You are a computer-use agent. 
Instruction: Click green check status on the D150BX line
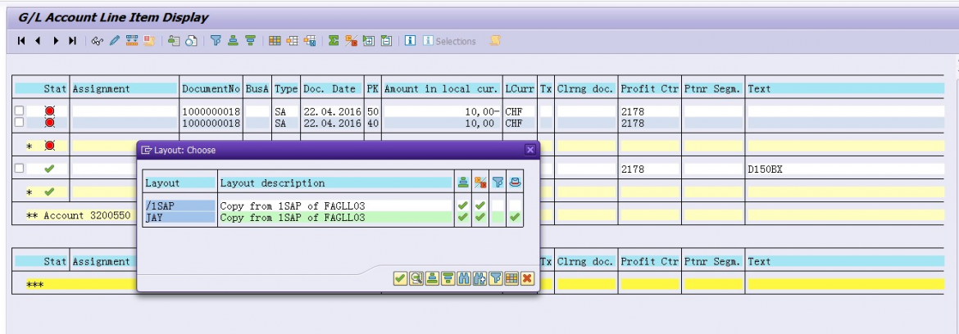coord(49,169)
